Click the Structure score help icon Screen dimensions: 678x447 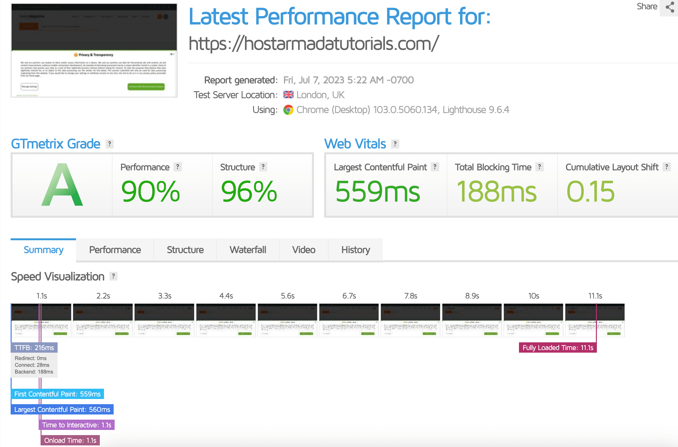coord(263,167)
